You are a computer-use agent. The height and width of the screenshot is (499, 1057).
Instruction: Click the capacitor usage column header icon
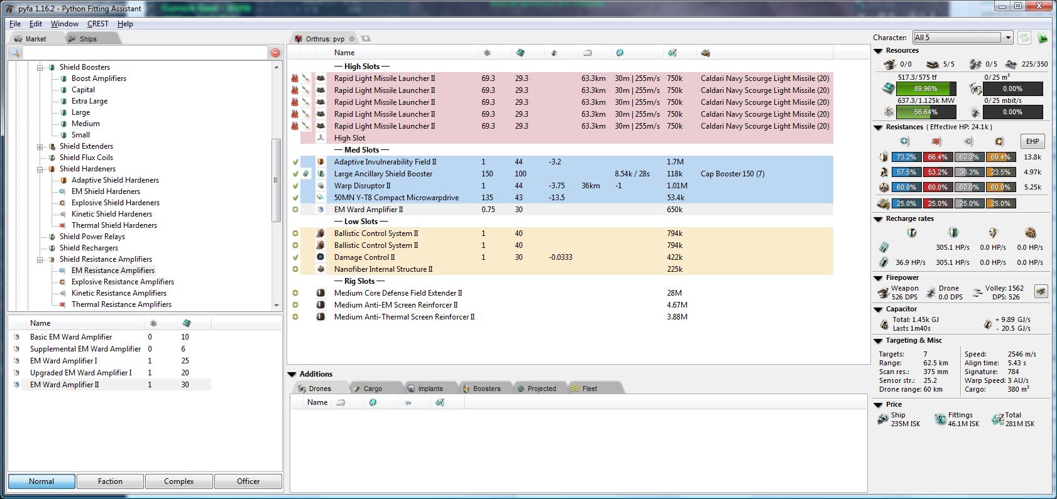[554, 53]
